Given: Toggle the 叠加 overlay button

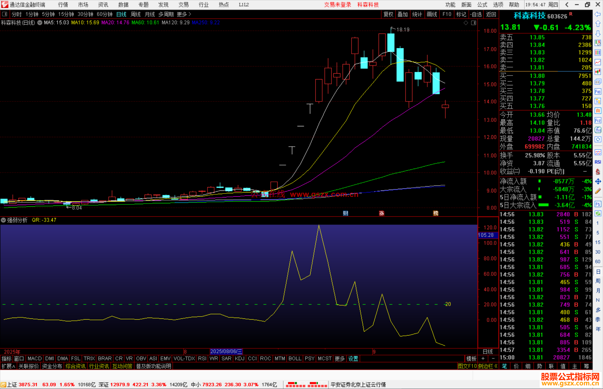Looking at the screenshot, I should pyautogui.click(x=403, y=14).
